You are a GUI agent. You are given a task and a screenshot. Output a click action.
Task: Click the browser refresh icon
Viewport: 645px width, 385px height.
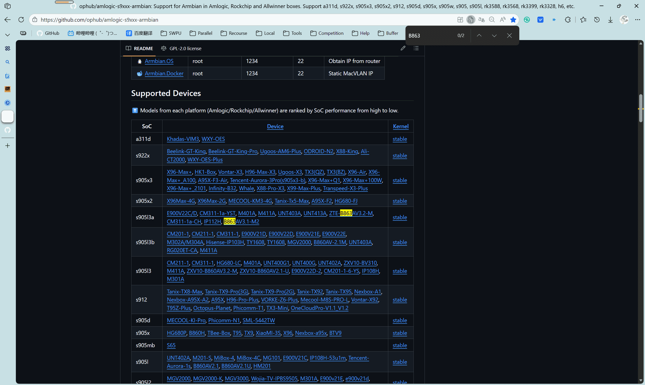click(21, 20)
